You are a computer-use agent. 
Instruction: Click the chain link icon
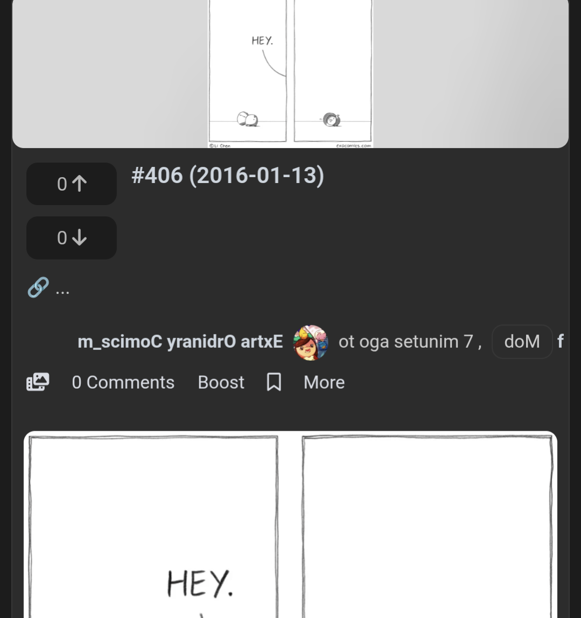click(x=38, y=287)
